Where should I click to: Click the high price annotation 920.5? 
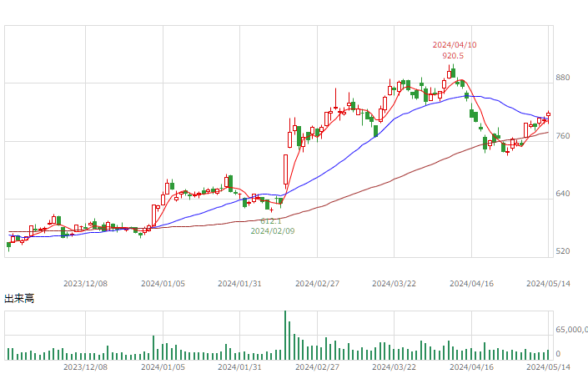[453, 56]
